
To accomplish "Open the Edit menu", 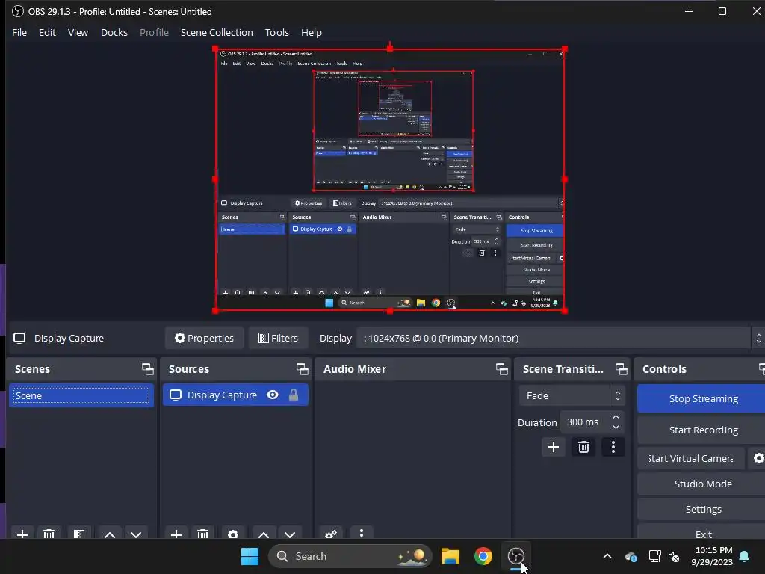I will 47,32.
